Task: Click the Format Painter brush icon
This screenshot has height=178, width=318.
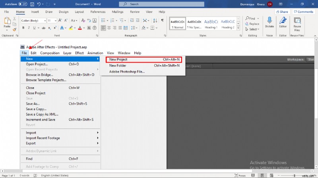Action: [15, 29]
